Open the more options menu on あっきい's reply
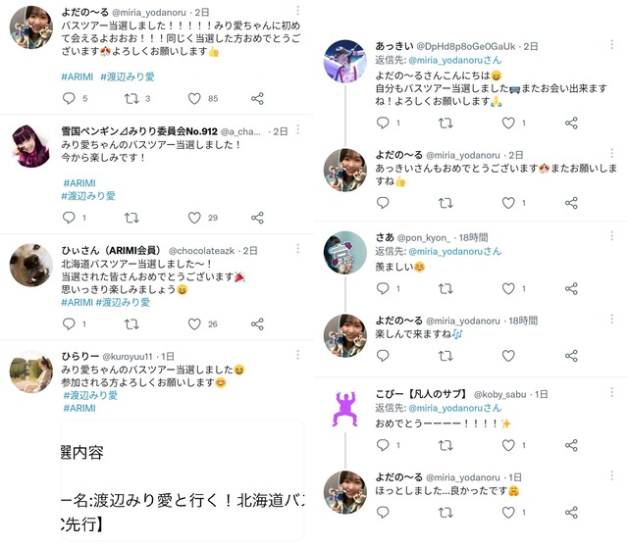 point(612,45)
